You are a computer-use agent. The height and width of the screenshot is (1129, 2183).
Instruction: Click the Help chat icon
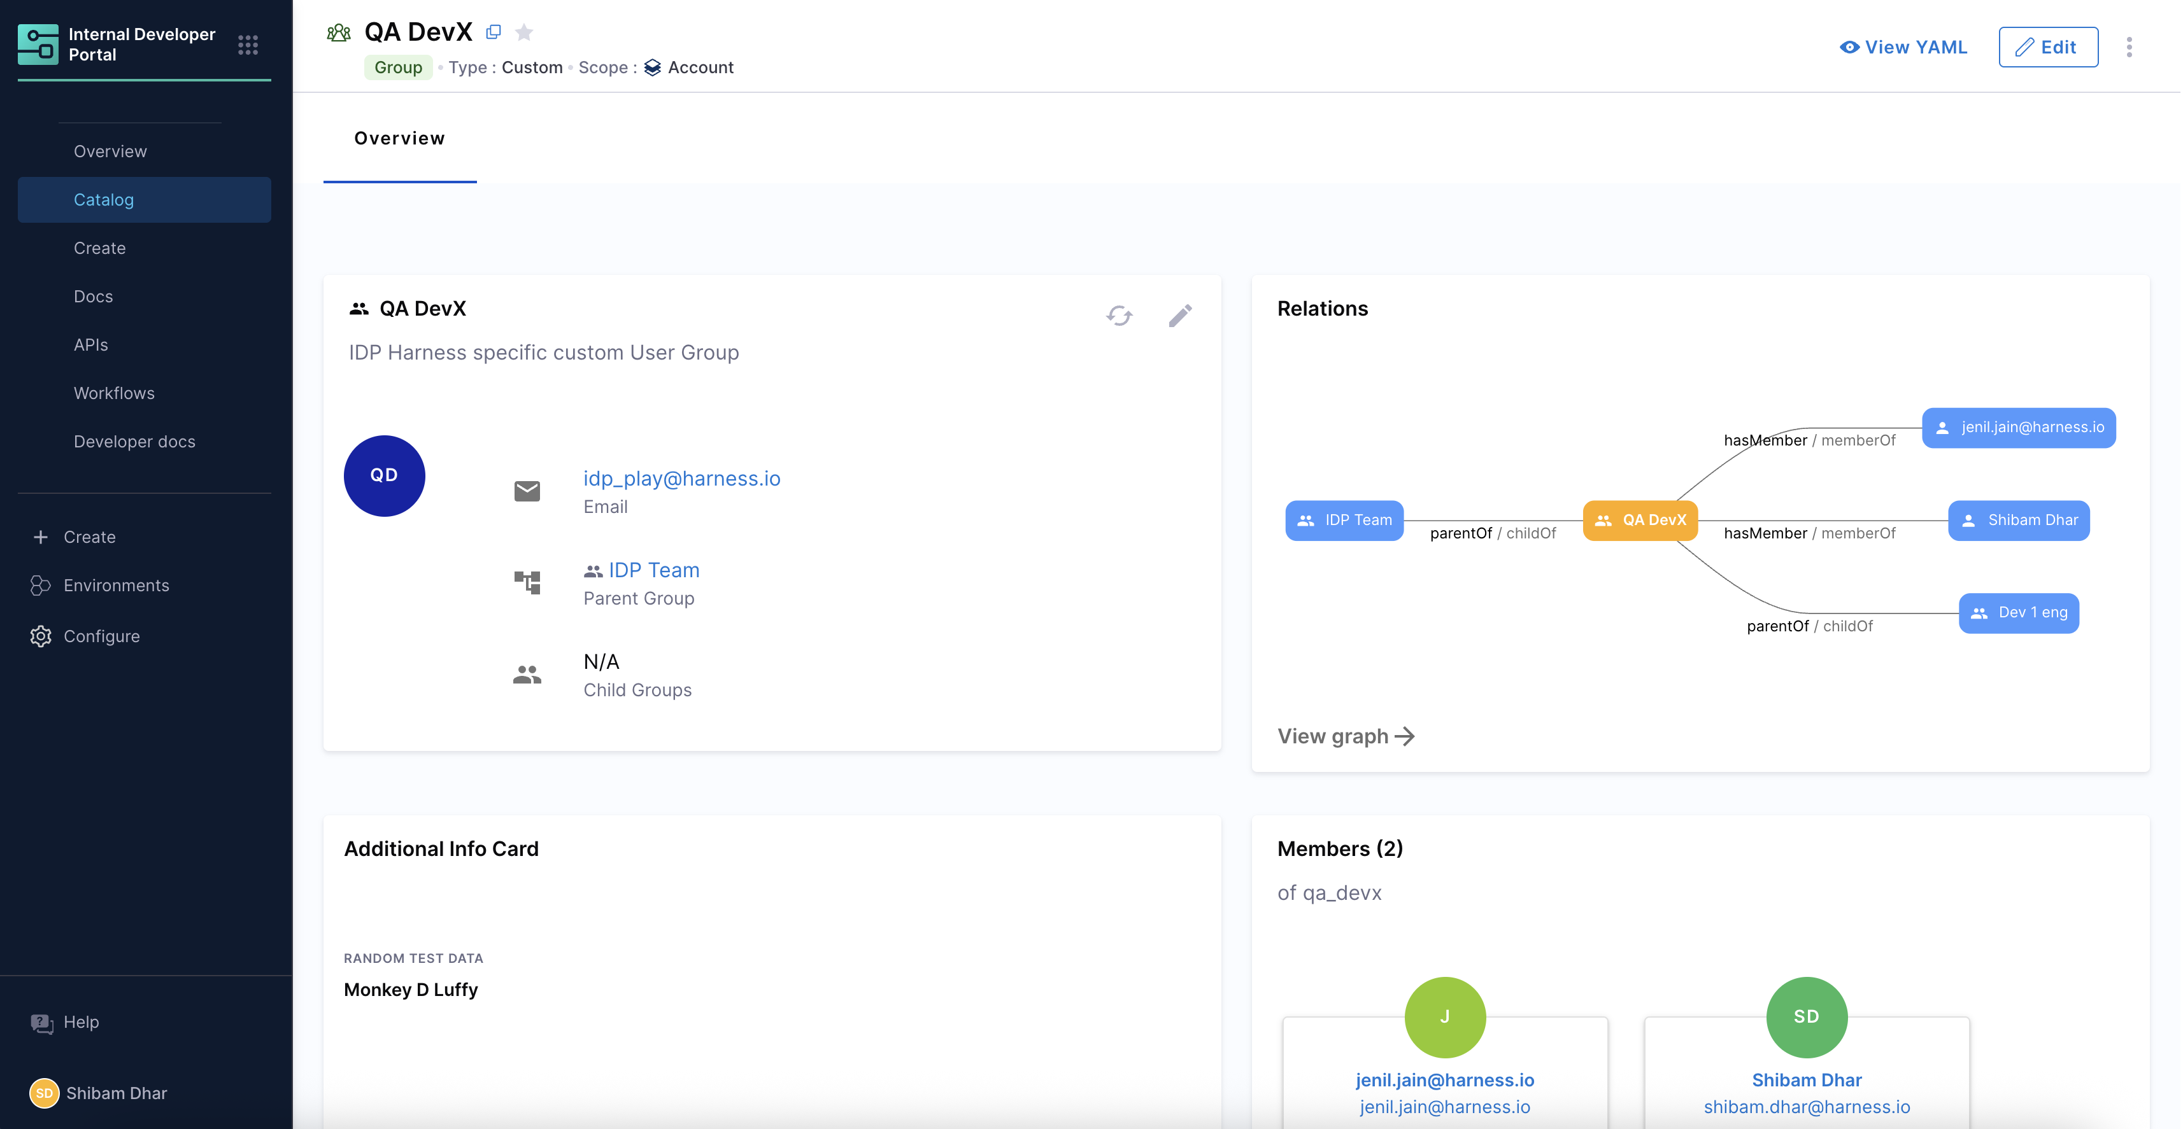coord(41,1023)
